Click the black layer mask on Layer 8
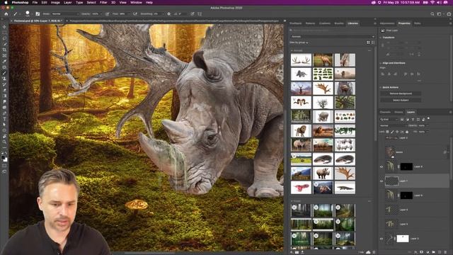The width and height of the screenshot is (453, 255). pyautogui.click(x=406, y=166)
